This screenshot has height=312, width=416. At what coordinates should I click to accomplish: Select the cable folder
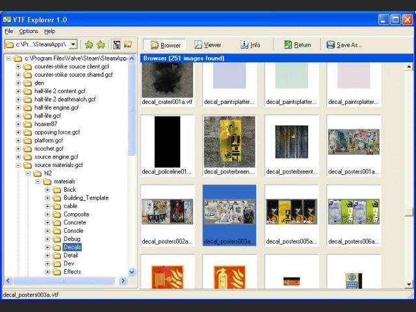coord(70,206)
